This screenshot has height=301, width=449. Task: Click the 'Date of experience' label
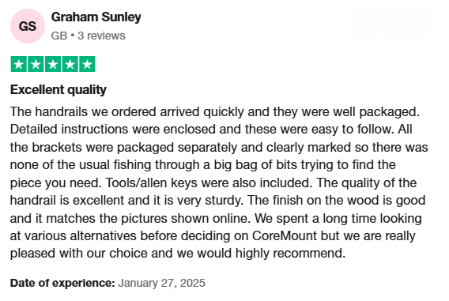tap(62, 283)
